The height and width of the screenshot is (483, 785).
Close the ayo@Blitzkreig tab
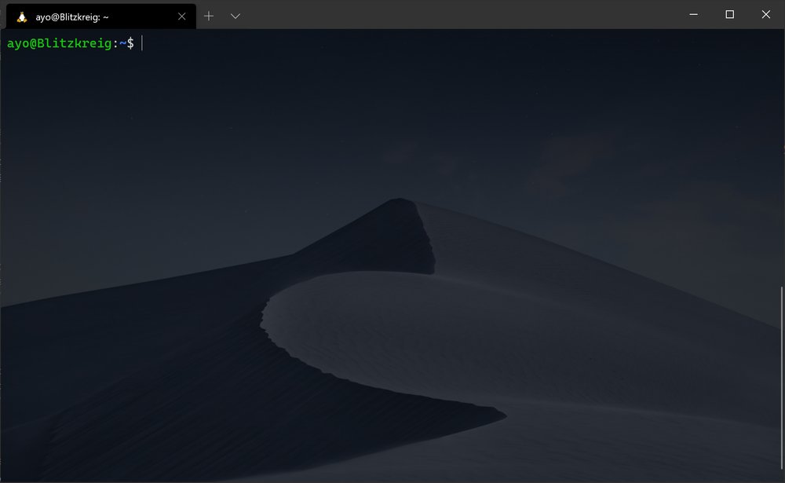pyautogui.click(x=182, y=16)
